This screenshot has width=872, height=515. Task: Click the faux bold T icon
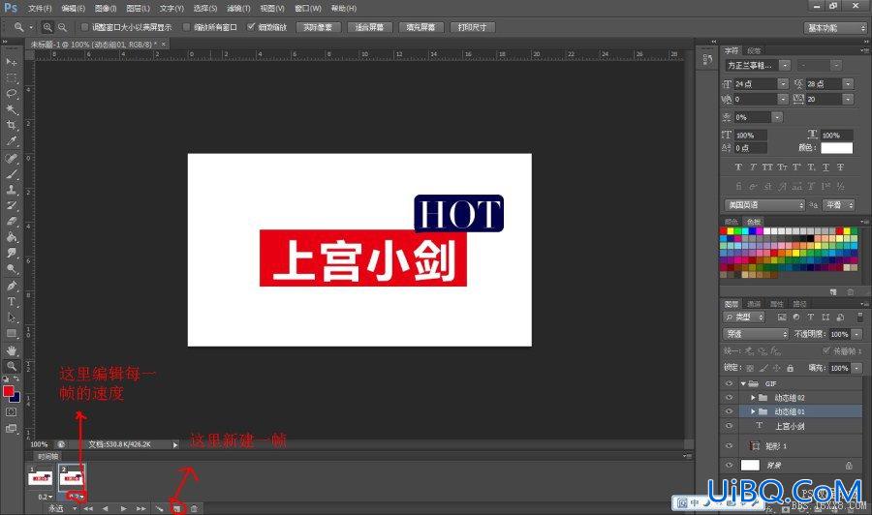(738, 167)
